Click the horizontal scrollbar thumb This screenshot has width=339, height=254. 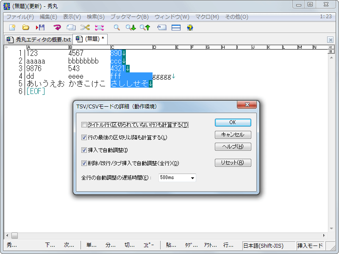(x=14, y=235)
